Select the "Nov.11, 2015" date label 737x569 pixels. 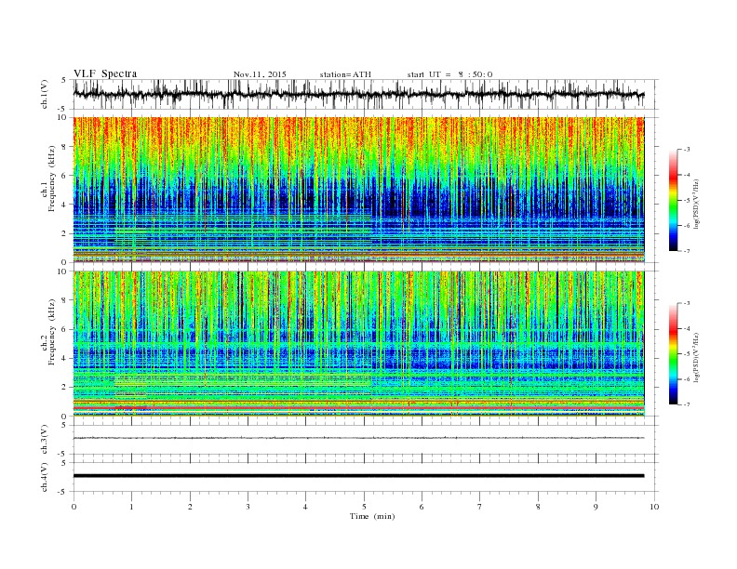[260, 74]
